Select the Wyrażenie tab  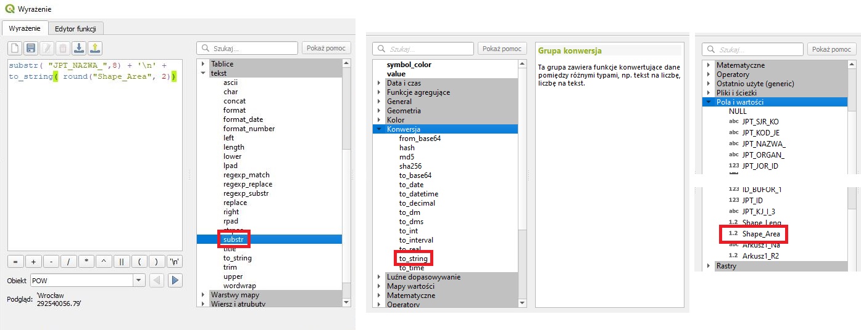click(24, 28)
